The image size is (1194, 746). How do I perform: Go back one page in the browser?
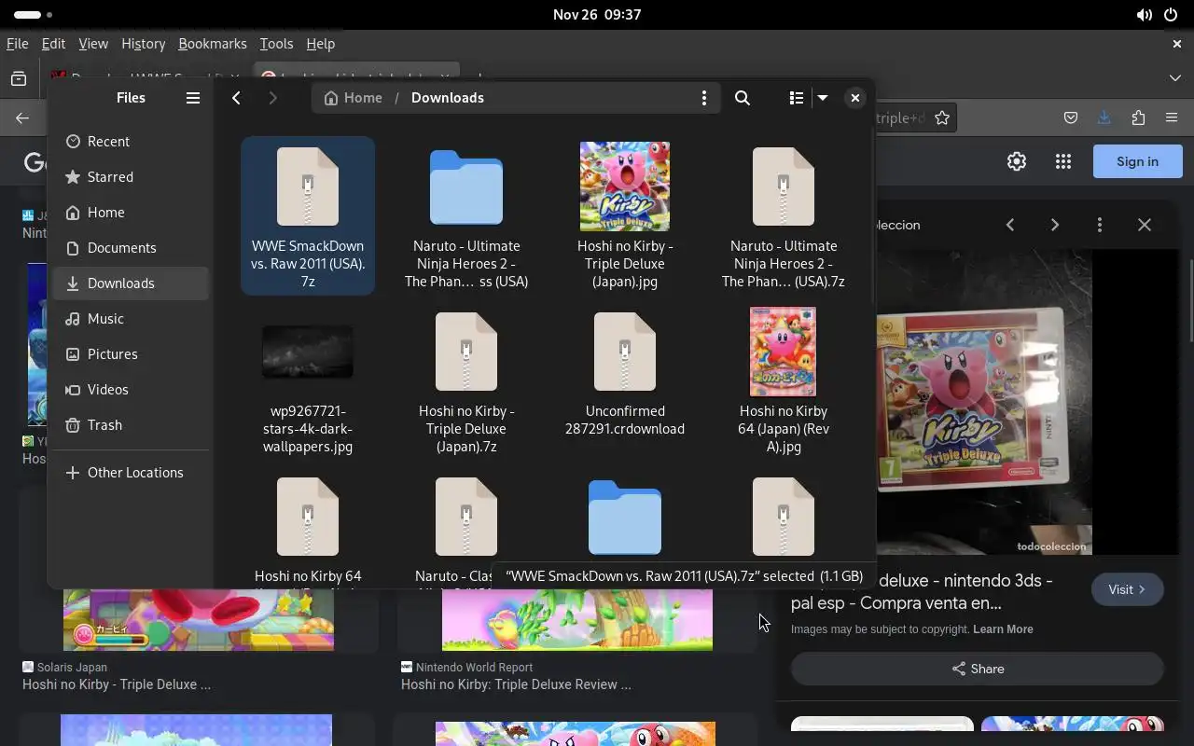pyautogui.click(x=22, y=118)
